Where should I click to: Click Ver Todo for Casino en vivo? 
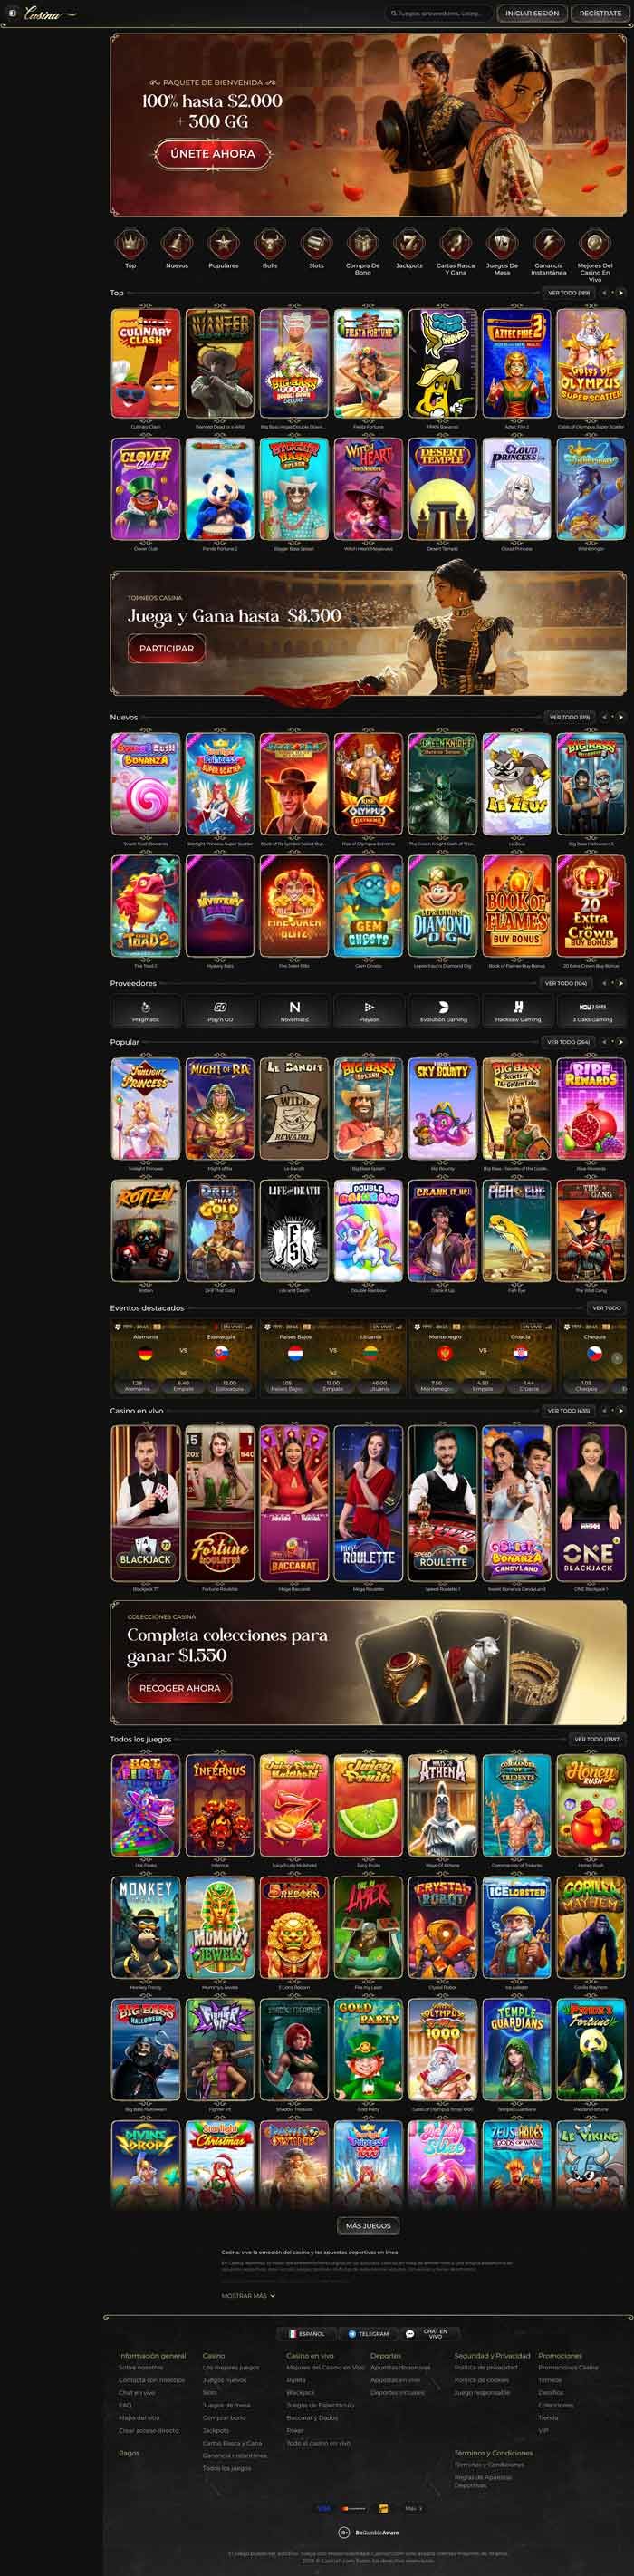[569, 1410]
